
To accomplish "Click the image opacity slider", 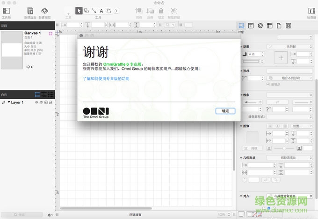I will click(x=284, y=148).
